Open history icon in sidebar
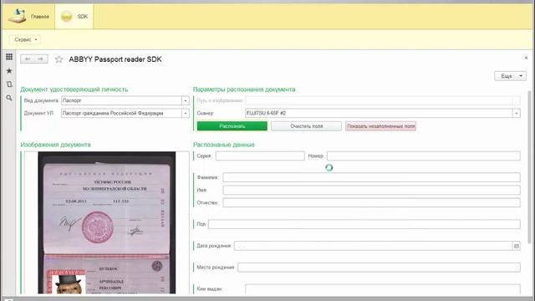The width and height of the screenshot is (535, 301). 9,84
